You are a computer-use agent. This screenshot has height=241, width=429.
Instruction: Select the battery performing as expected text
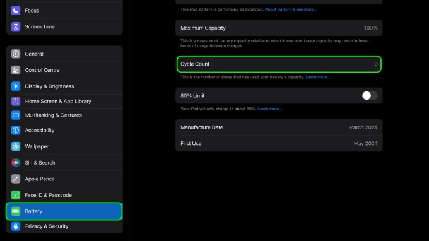click(x=222, y=9)
